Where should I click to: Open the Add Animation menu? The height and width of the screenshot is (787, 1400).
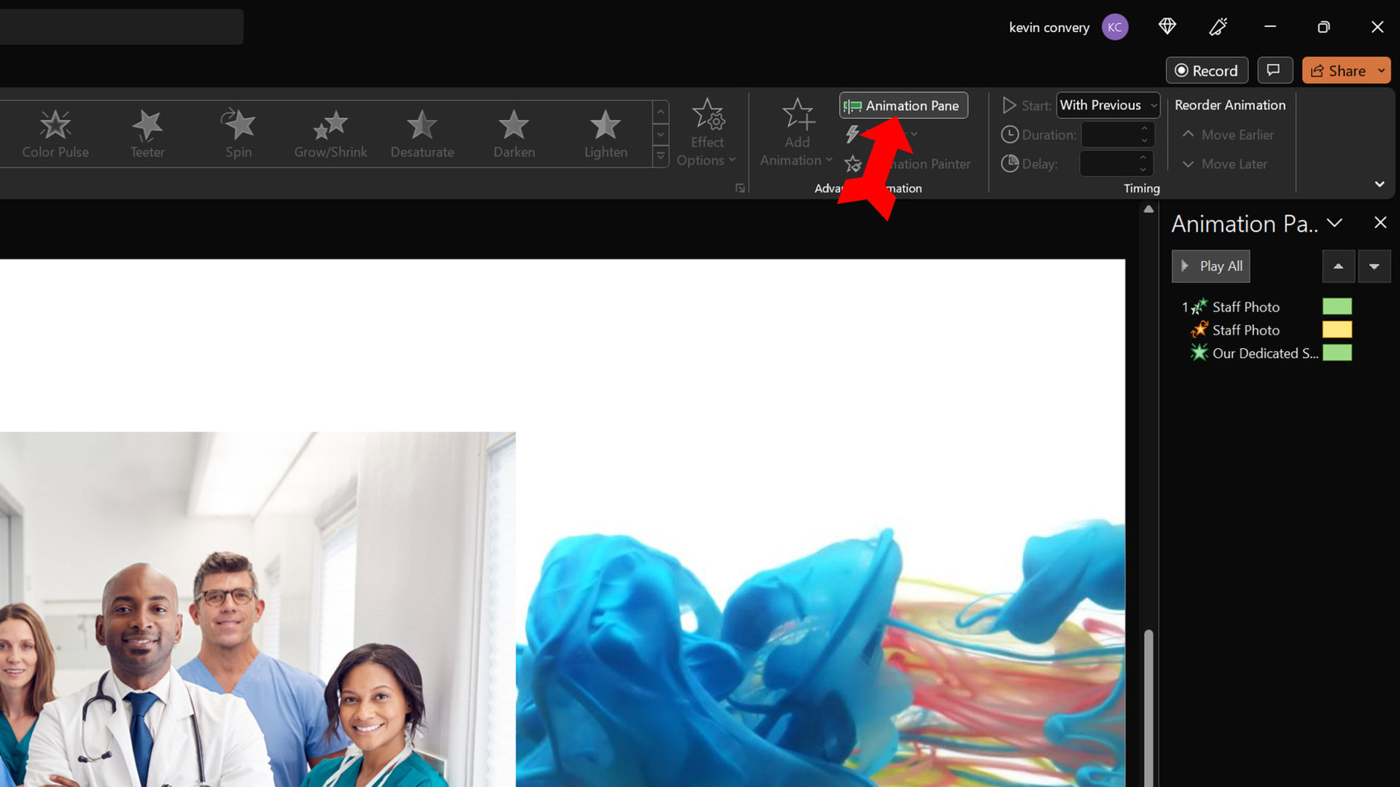click(x=796, y=134)
